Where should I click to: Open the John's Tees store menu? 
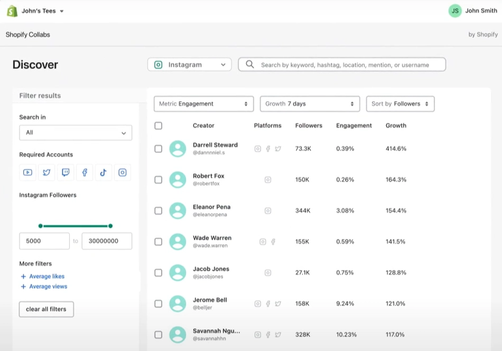[42, 11]
